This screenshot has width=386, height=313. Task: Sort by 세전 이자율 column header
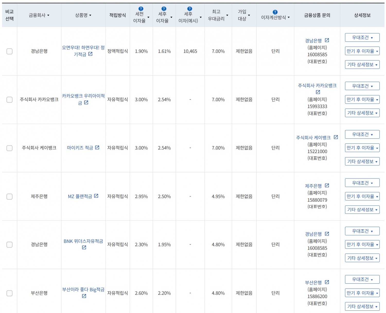(141, 17)
